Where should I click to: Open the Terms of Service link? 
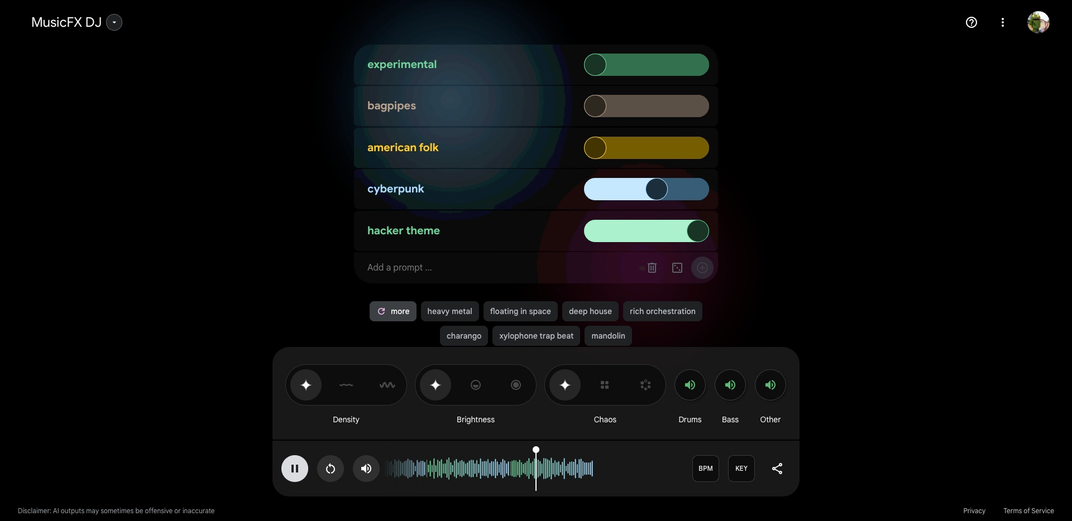click(1028, 511)
